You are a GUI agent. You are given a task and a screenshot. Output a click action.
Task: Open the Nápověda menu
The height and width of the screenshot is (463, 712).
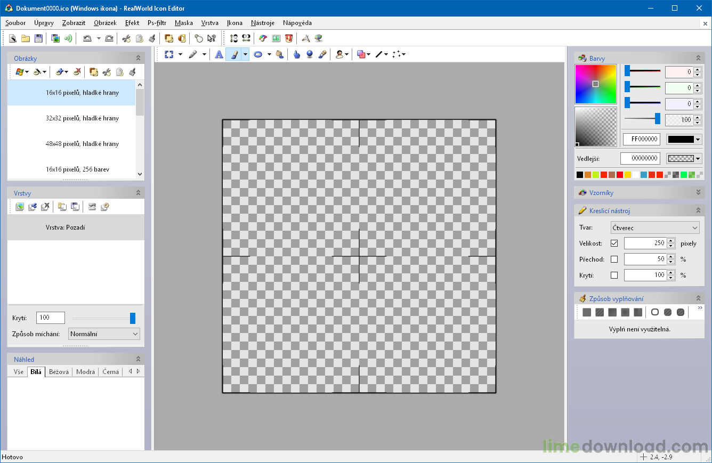297,23
